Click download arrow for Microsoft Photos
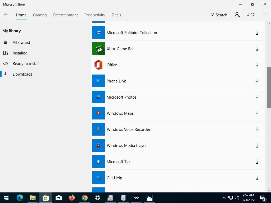The width and height of the screenshot is (271, 203). (x=257, y=97)
